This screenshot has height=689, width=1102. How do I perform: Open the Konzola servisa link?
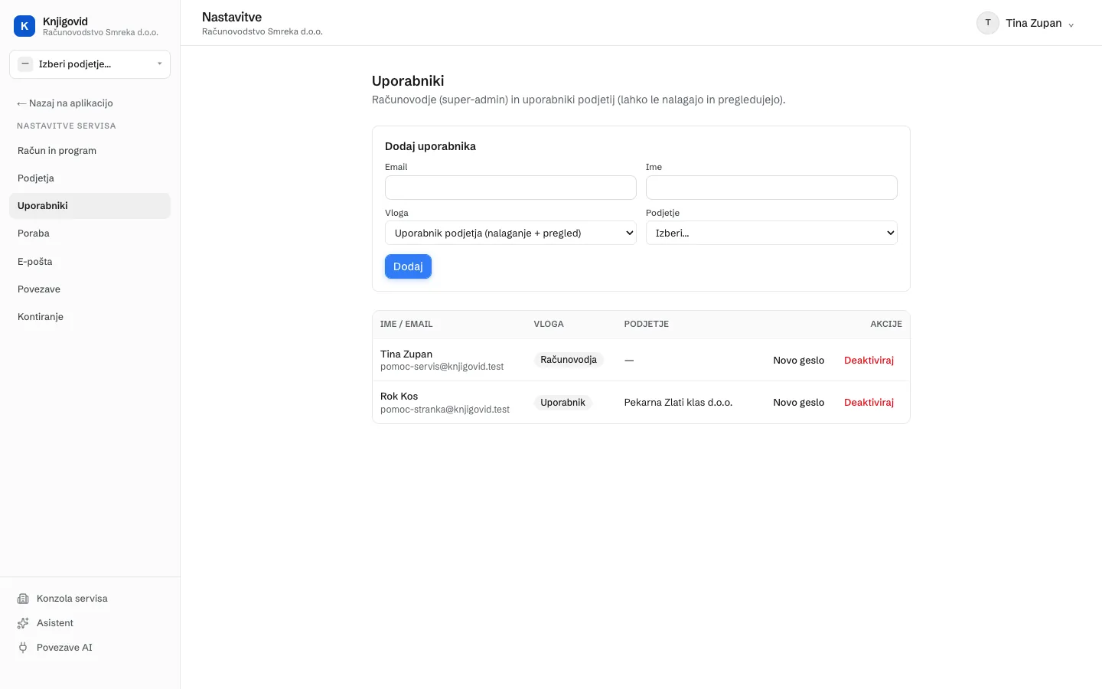72,599
